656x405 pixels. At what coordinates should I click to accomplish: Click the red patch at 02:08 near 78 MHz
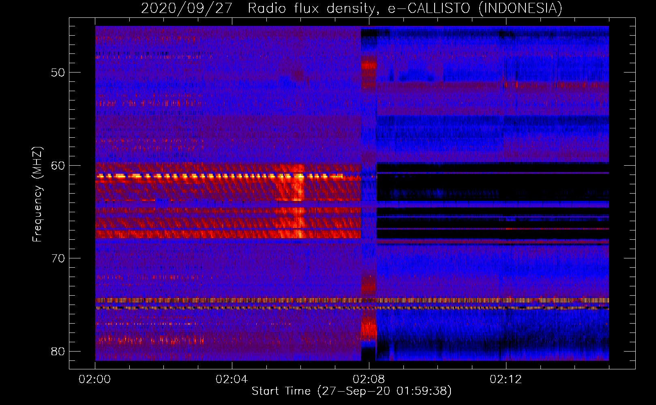[369, 327]
